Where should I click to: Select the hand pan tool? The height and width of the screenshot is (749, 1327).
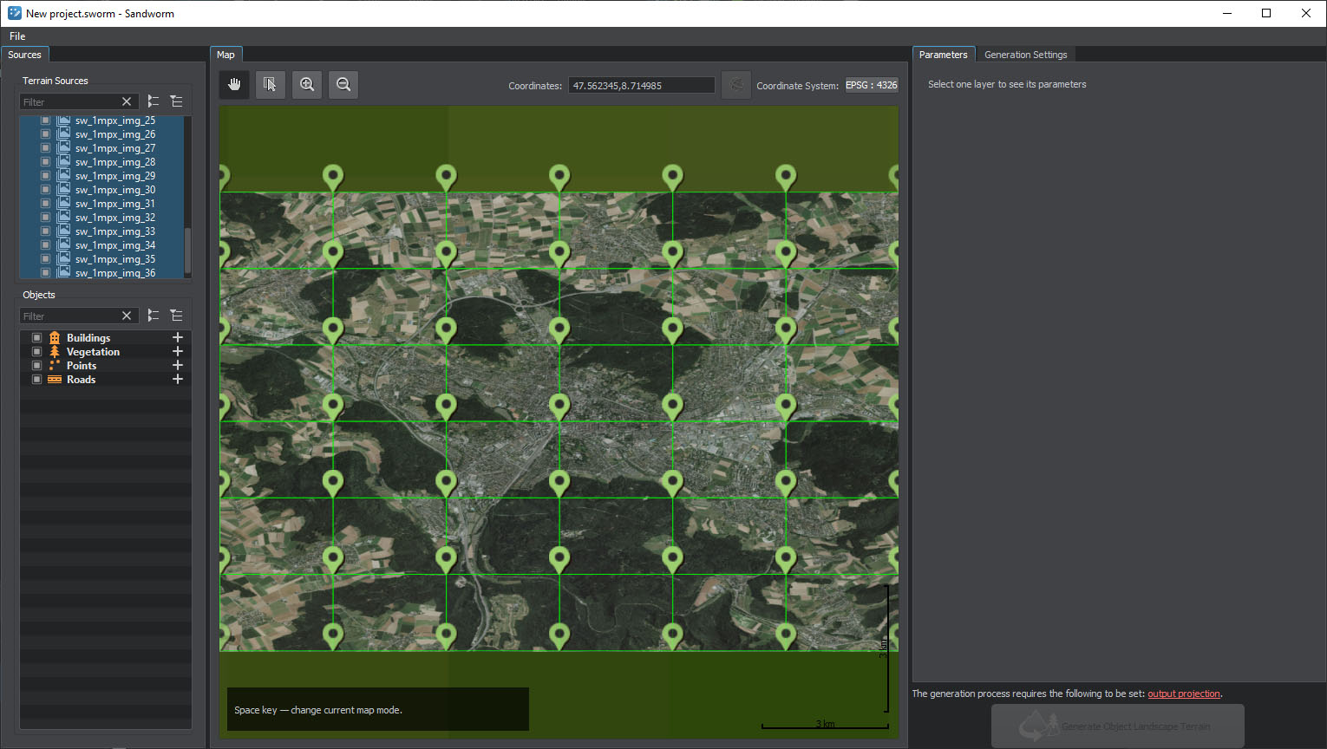(234, 84)
